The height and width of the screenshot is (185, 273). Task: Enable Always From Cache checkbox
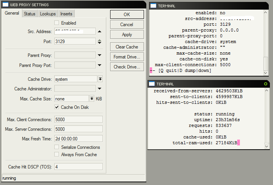point(57,154)
